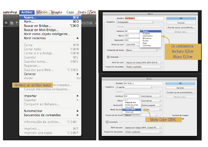208x147 pixels.
Task: Select Puntos in the units list
Action: pos(150,41)
